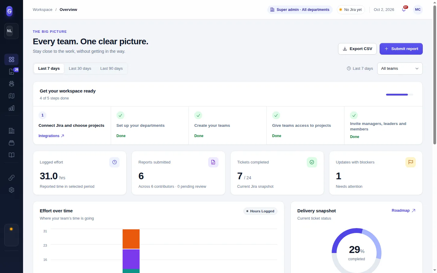Click the S logo in sidebar
This screenshot has width=437, height=273.
click(x=9, y=11)
